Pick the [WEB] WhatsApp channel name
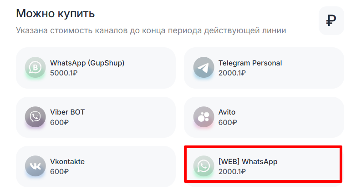Image resolution: width=356 pixels, height=190 pixels. pyautogui.click(x=248, y=161)
